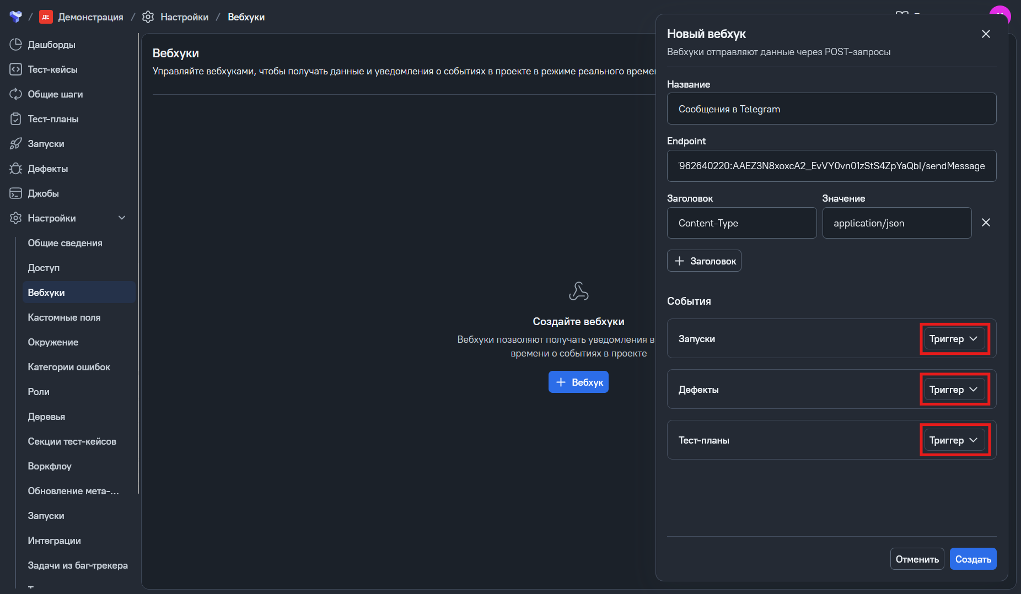Remove the Content-Type header row
This screenshot has height=594, width=1021.
click(986, 223)
